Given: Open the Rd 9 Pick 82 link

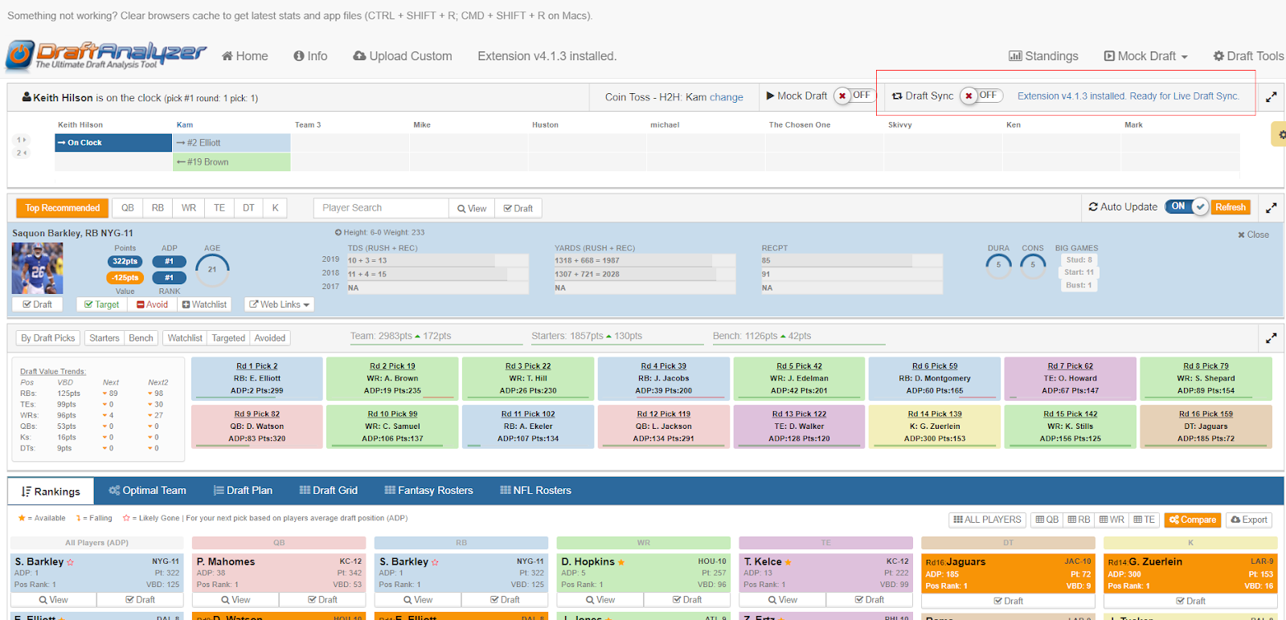Looking at the screenshot, I should [257, 414].
